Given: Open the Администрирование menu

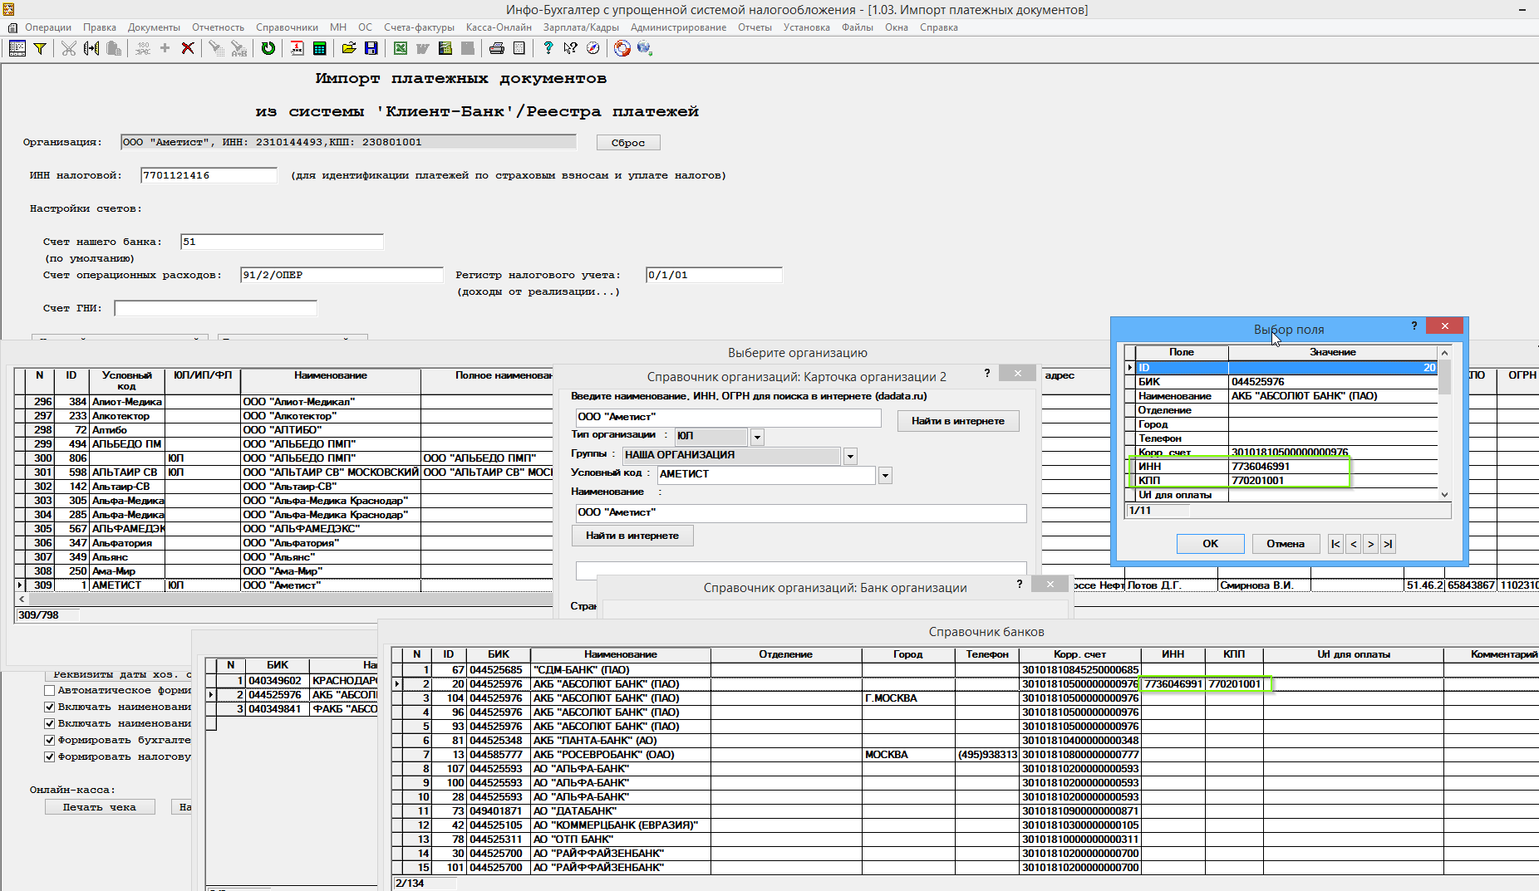Looking at the screenshot, I should click(678, 27).
